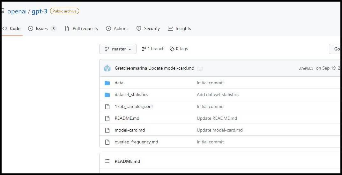
Task: Click the model-card.md file icon
Action: 107,130
